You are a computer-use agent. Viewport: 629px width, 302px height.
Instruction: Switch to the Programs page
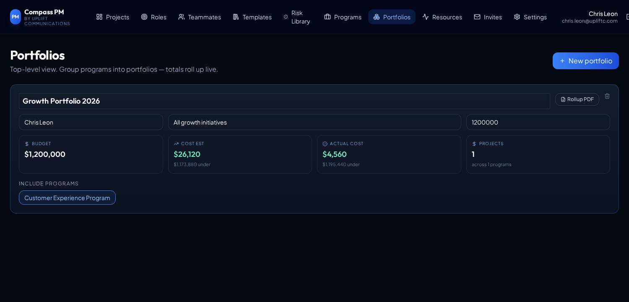click(x=343, y=17)
